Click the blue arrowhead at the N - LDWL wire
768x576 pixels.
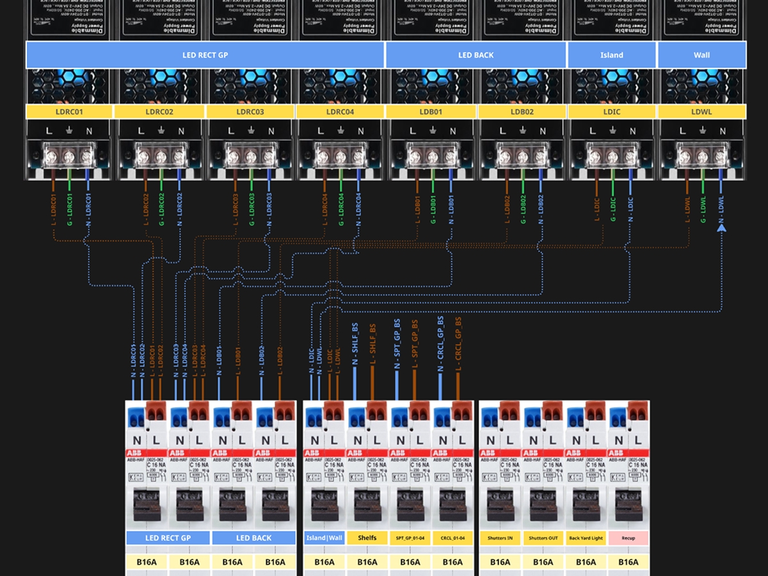point(721,227)
